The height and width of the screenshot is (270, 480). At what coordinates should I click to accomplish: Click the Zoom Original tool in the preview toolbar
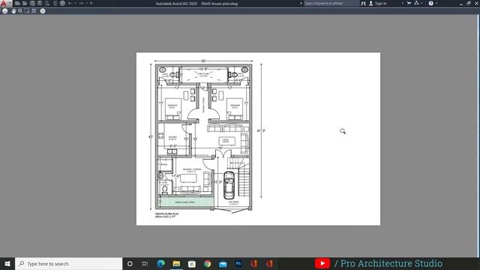(x=34, y=10)
